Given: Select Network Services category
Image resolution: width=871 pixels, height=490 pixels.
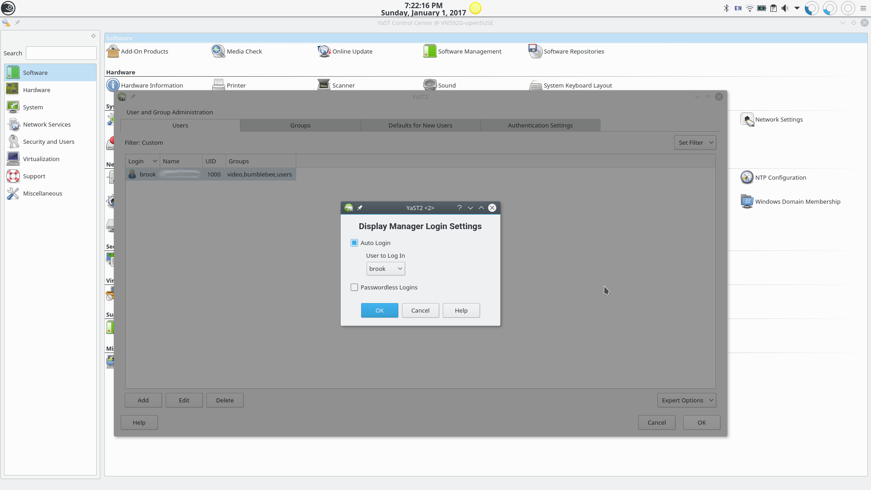Looking at the screenshot, I should [x=50, y=124].
